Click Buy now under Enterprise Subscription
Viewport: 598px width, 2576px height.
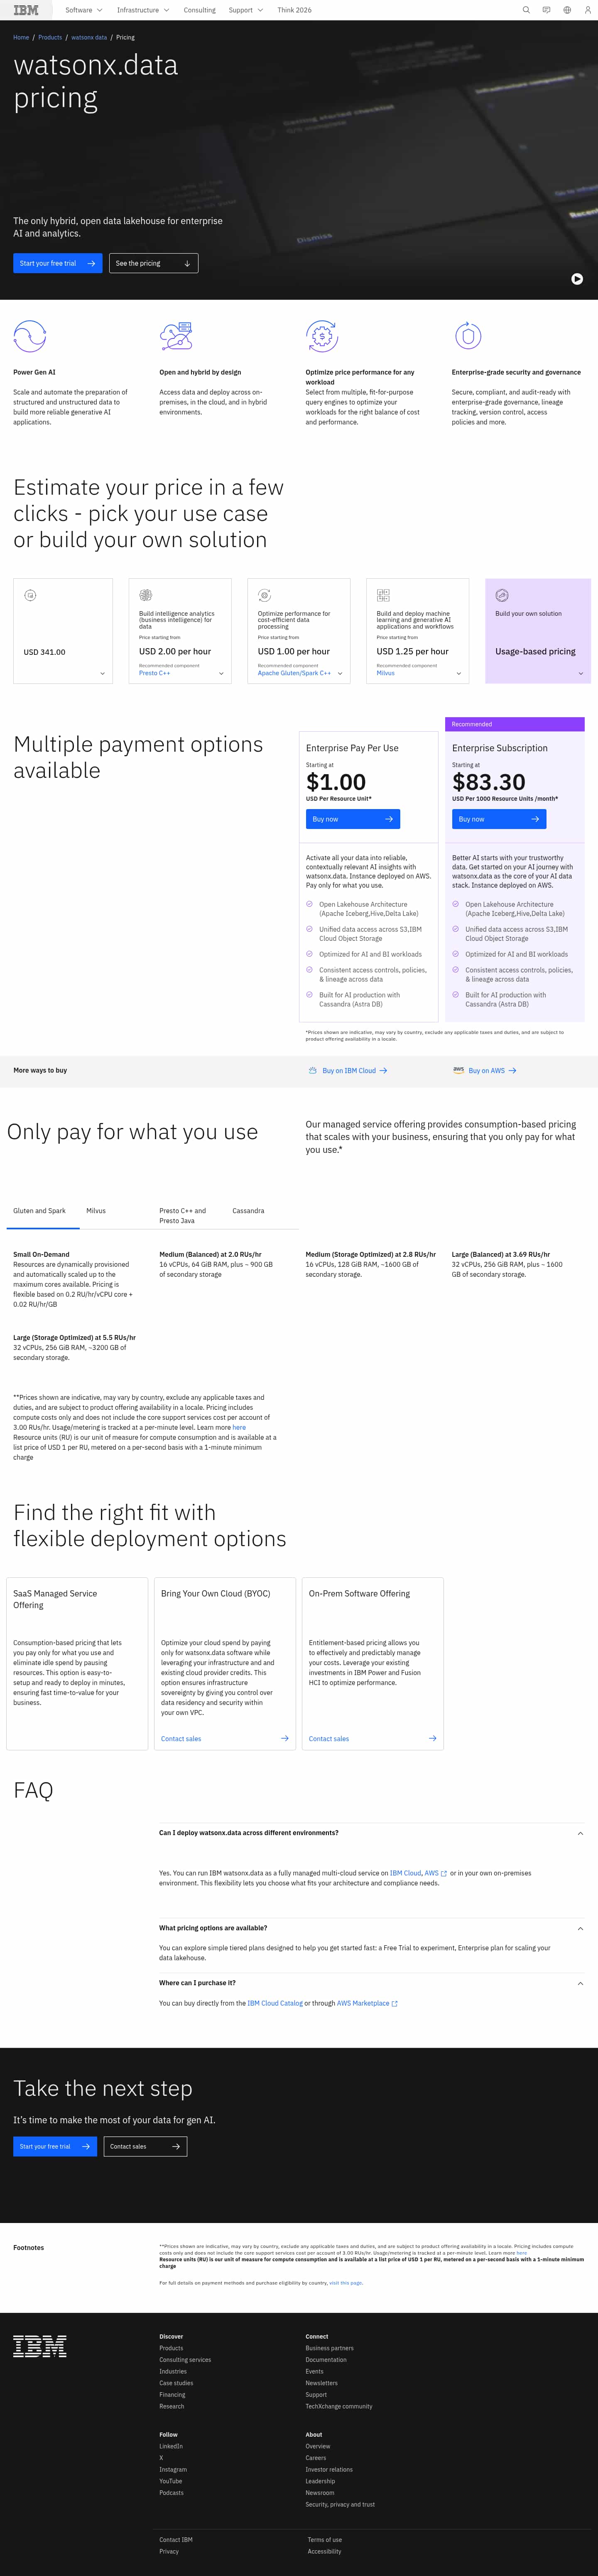pos(499,819)
